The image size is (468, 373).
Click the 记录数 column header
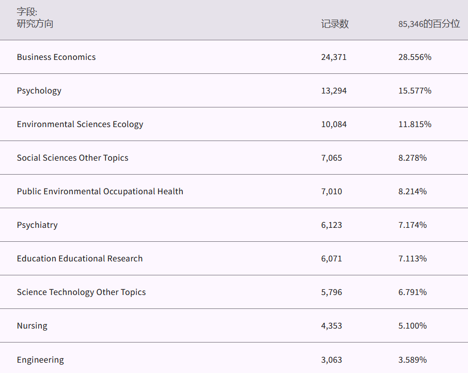click(335, 24)
